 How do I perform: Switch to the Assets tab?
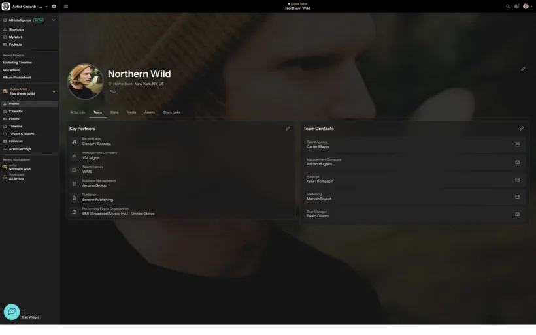point(150,112)
